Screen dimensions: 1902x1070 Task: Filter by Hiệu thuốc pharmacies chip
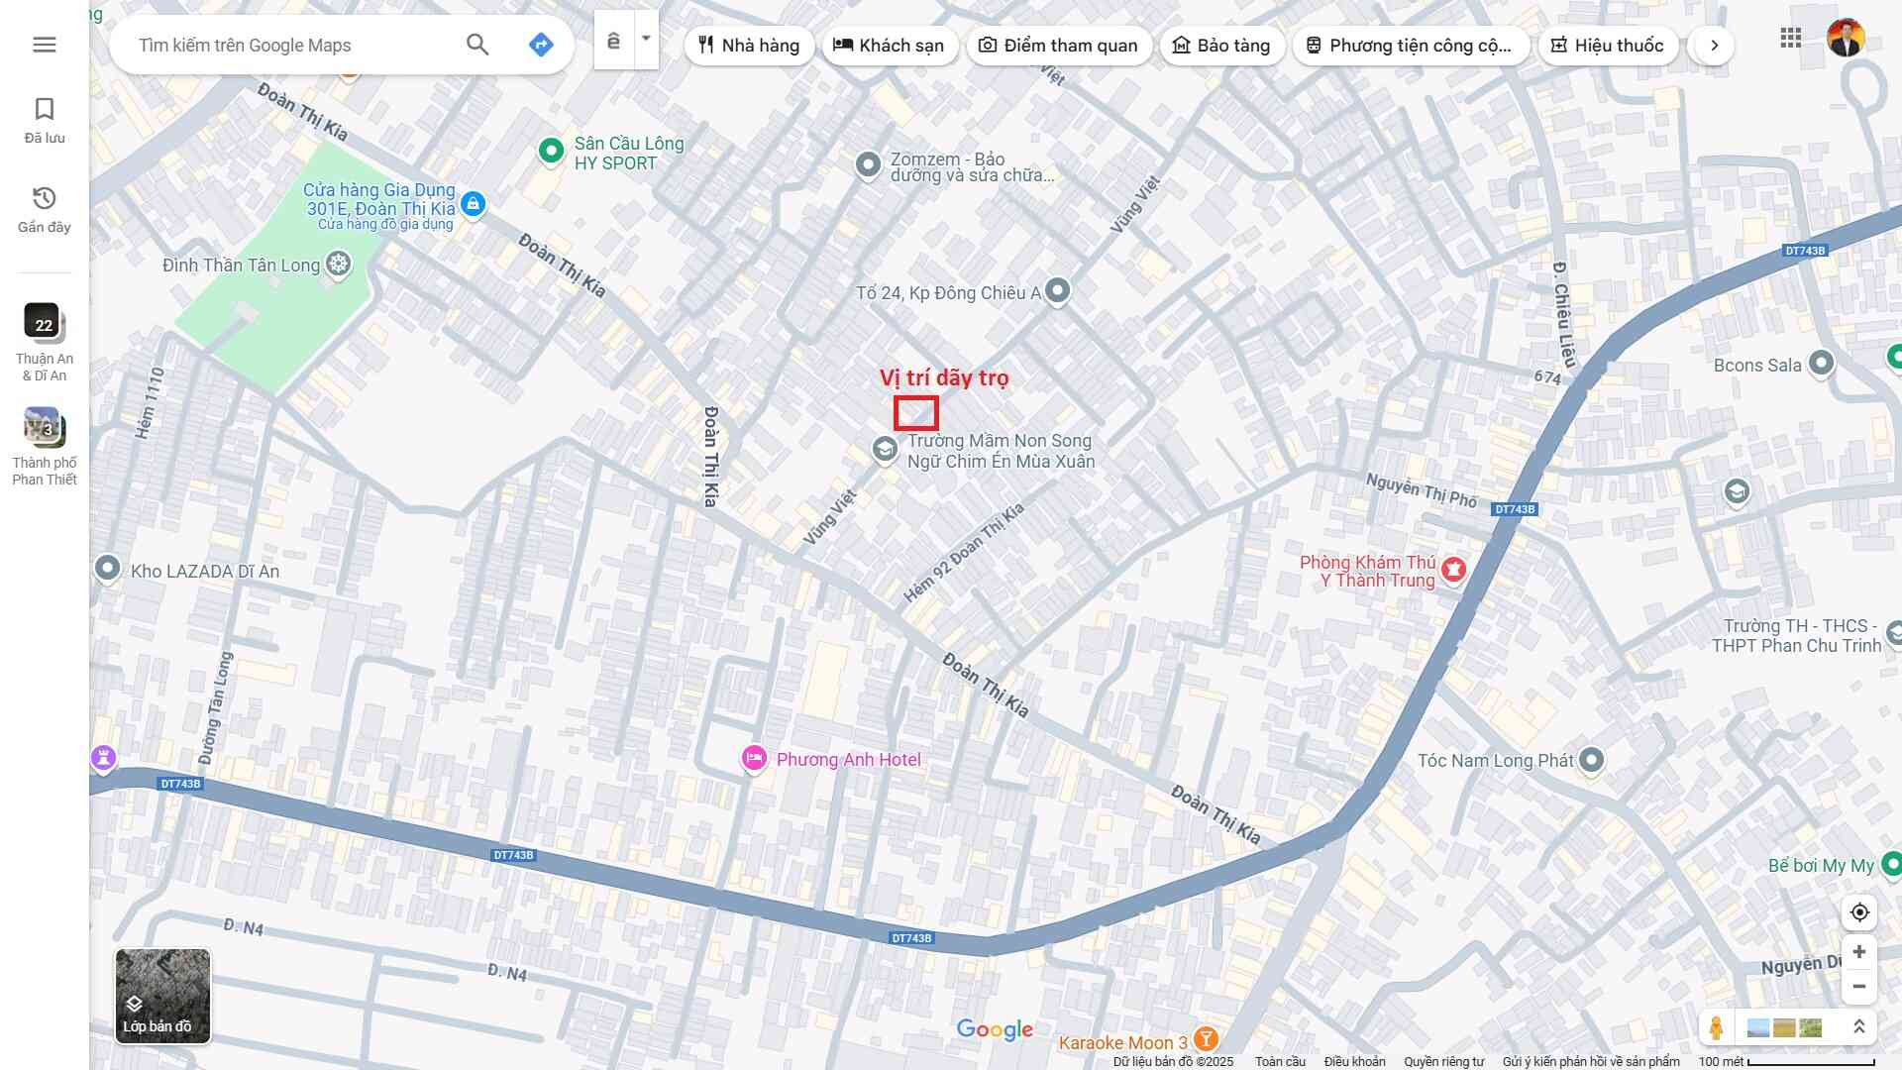tap(1607, 46)
